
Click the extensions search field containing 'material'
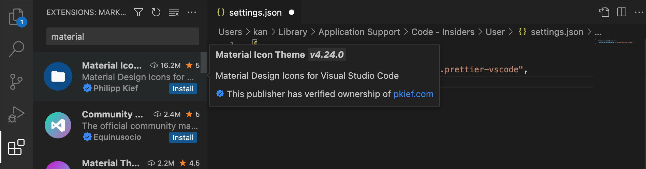[123, 37]
